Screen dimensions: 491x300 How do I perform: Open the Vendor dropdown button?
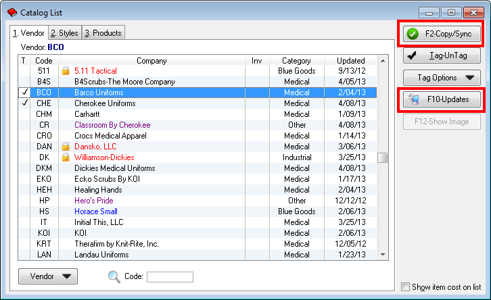click(48, 276)
